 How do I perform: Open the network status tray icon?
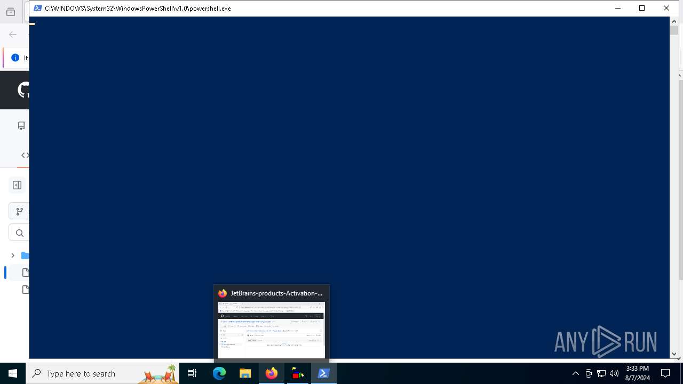[601, 373]
